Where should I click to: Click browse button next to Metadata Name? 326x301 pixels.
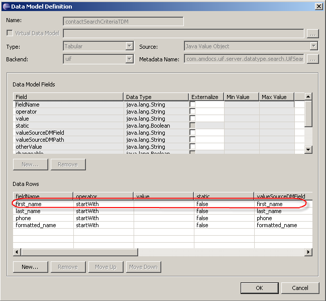[x=312, y=59]
